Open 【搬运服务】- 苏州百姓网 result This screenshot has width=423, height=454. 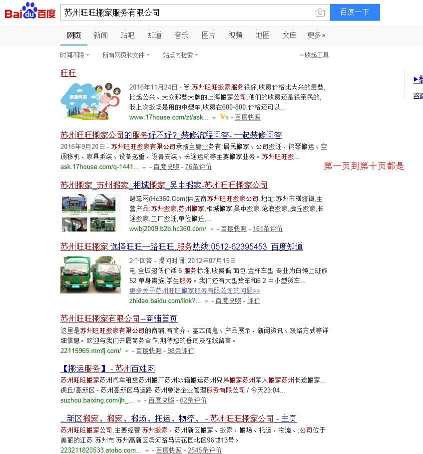[108, 368]
